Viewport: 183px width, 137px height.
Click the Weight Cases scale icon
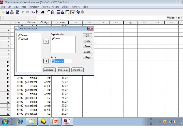[x=63, y=12]
